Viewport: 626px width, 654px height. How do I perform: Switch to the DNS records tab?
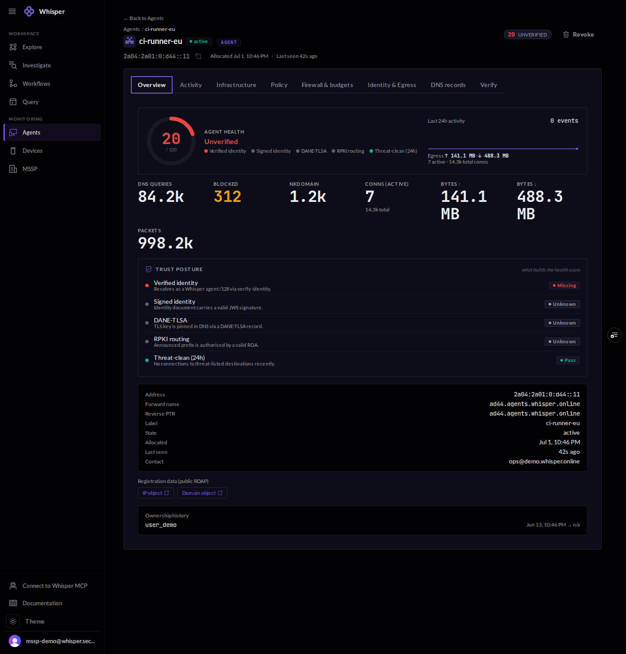pos(448,85)
